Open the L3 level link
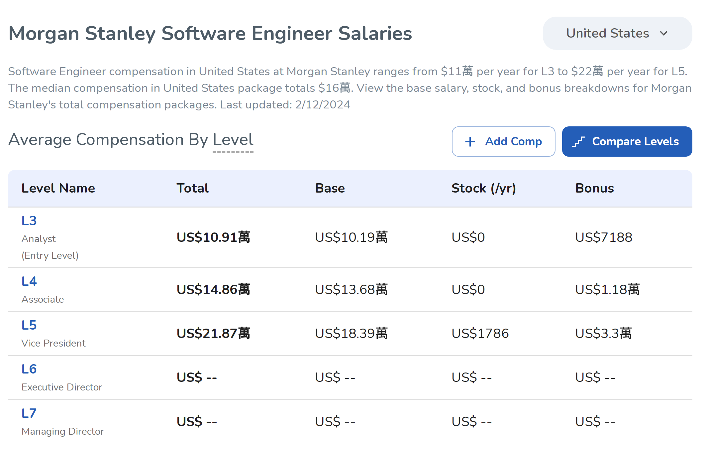This screenshot has height=451, width=707. coord(29,221)
